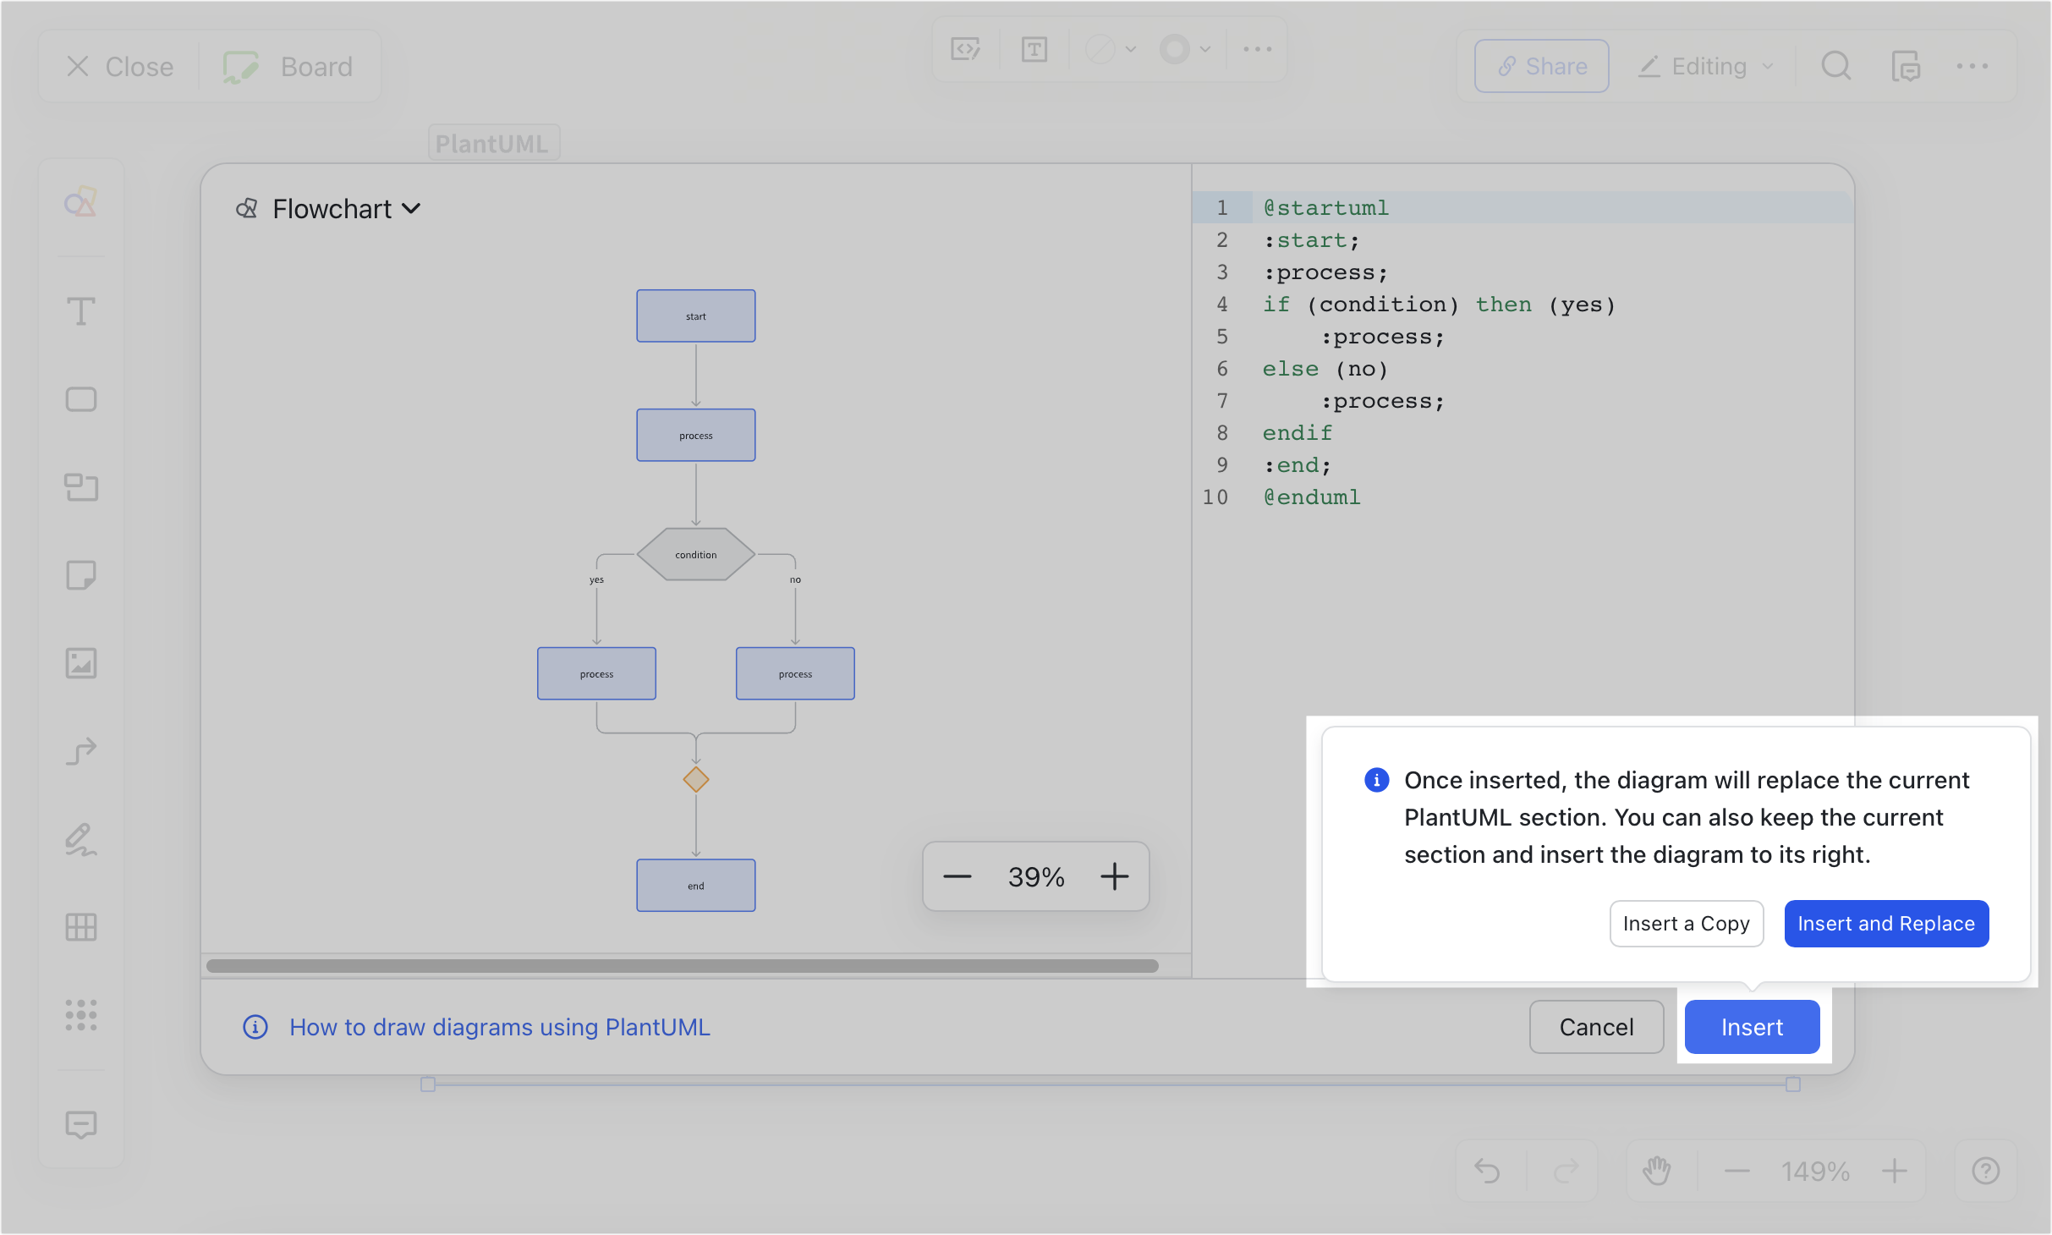Select the sticky note tool
Viewport: 2052px width, 1235px height.
point(81,575)
